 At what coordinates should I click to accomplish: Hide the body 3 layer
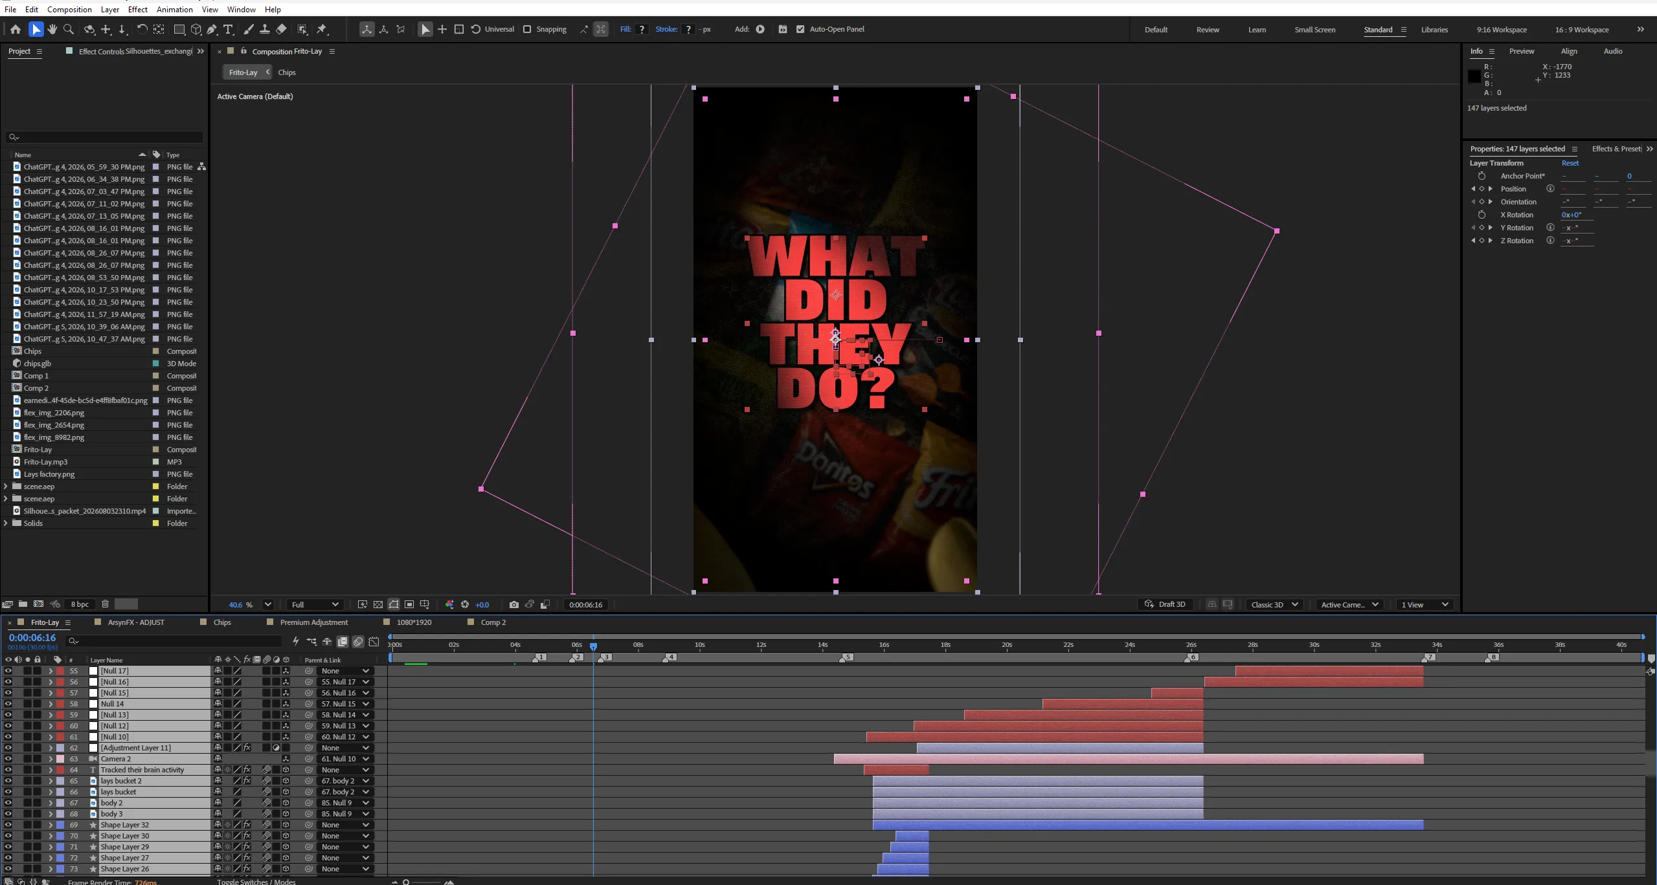click(8, 814)
